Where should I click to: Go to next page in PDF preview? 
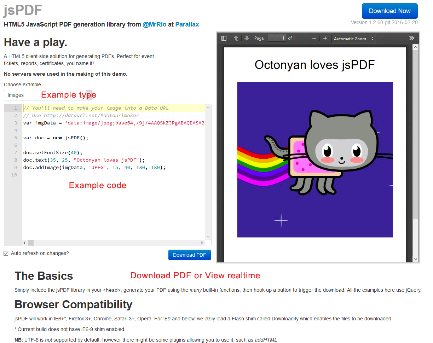[x=246, y=38]
